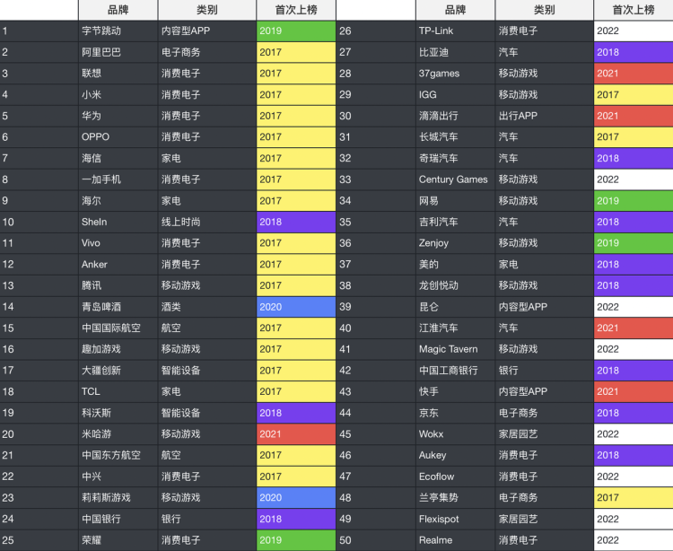Select the 荣耀 brand cell
The width and height of the screenshot is (673, 551).
pos(118,540)
